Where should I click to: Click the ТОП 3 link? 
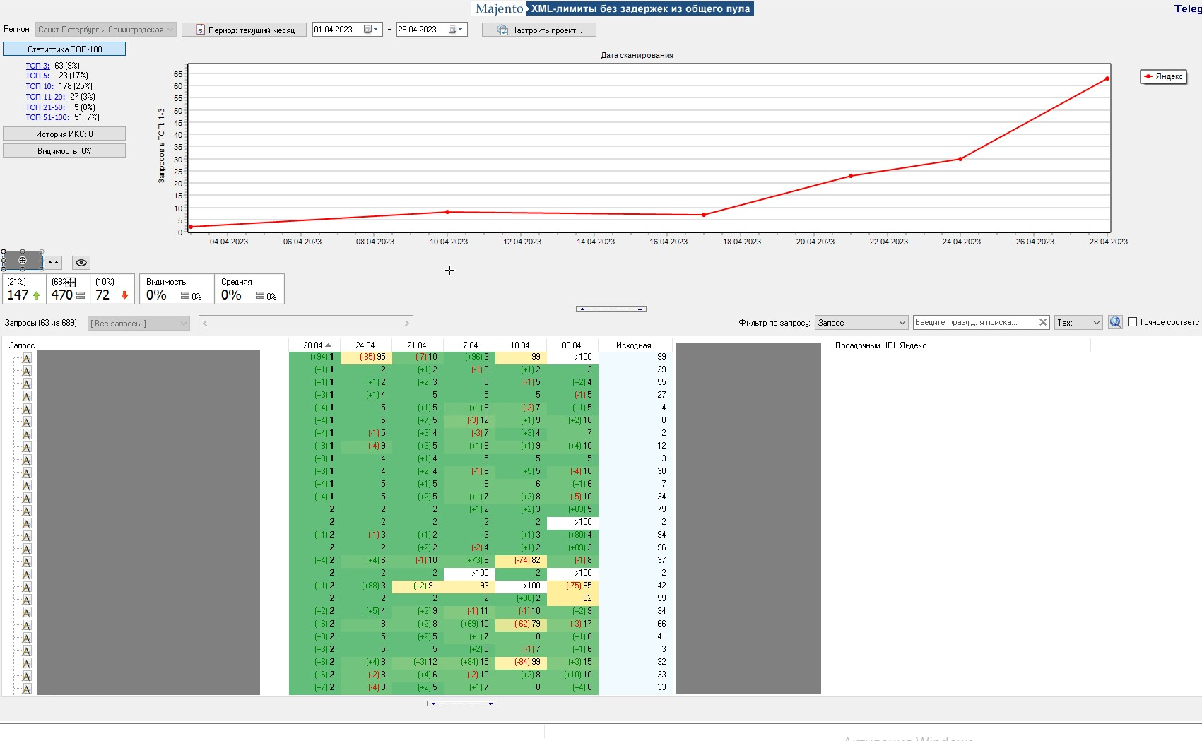click(x=37, y=66)
